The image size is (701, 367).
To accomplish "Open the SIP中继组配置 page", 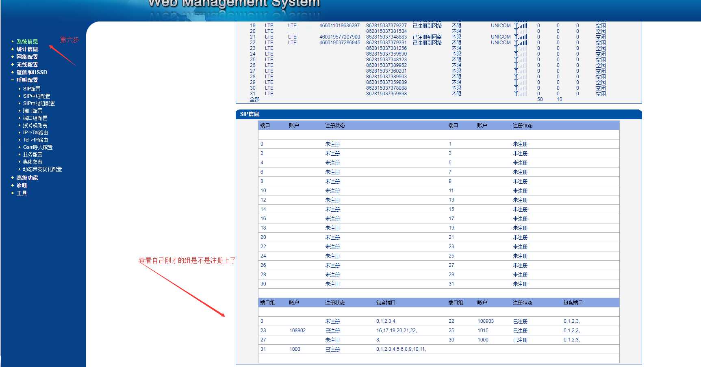I will [x=39, y=103].
